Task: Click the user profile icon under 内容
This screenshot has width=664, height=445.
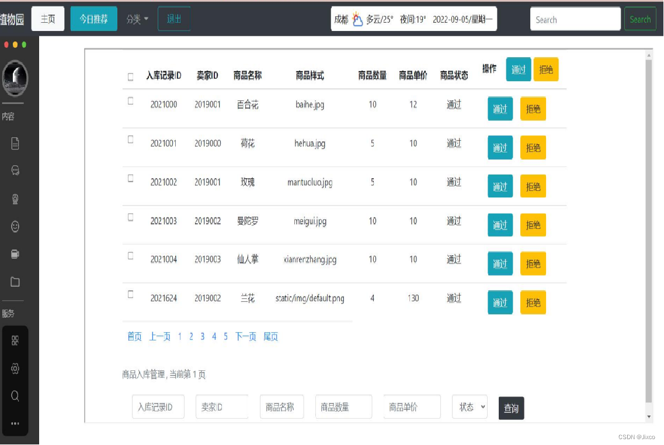Action: 15,199
